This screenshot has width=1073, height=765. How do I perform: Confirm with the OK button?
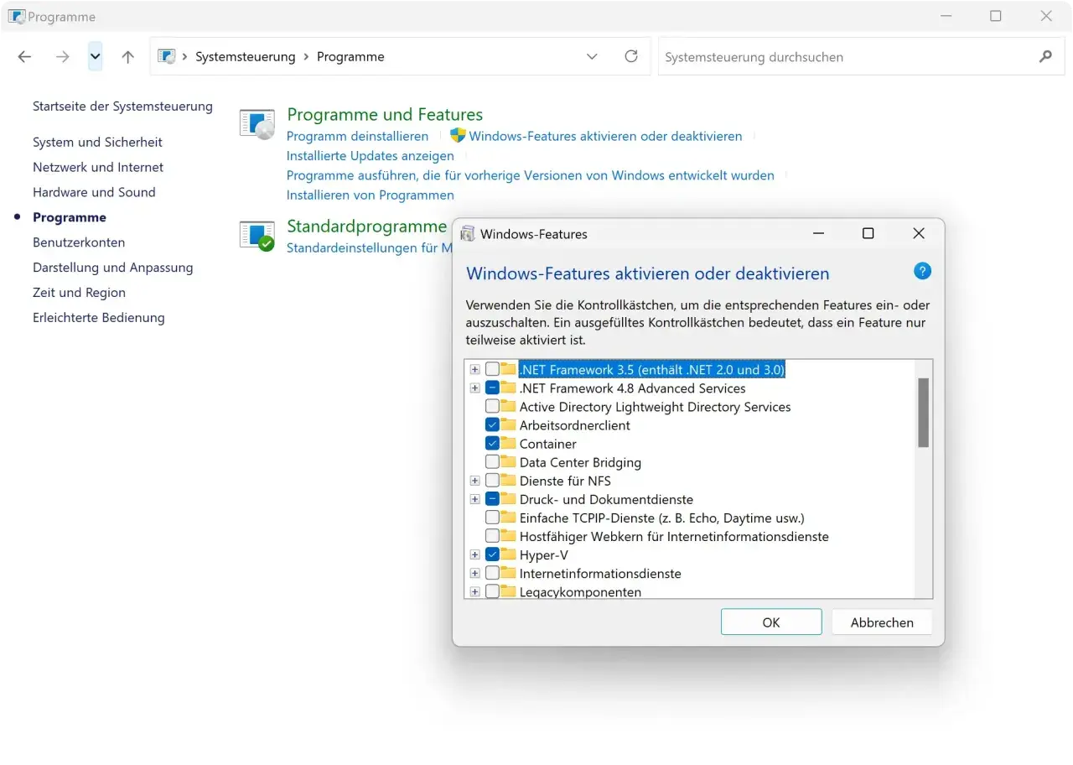click(x=771, y=622)
